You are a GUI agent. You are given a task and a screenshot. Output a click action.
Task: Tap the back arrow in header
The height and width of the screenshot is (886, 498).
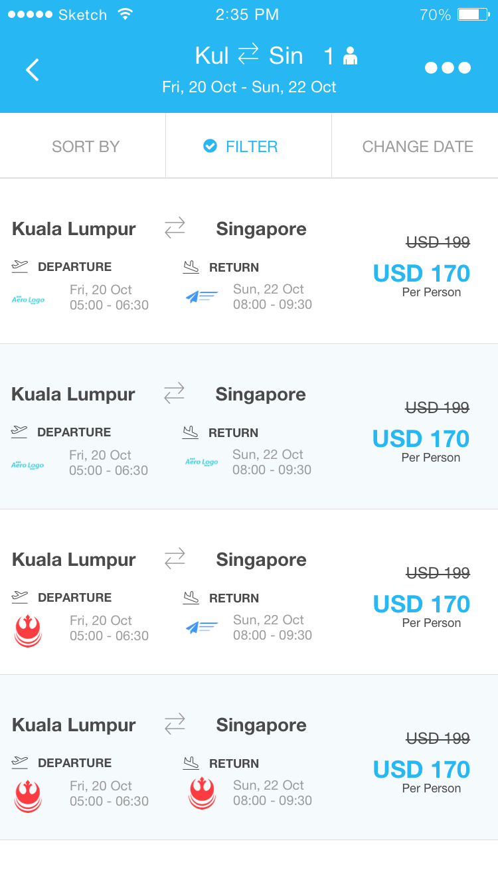pos(33,70)
